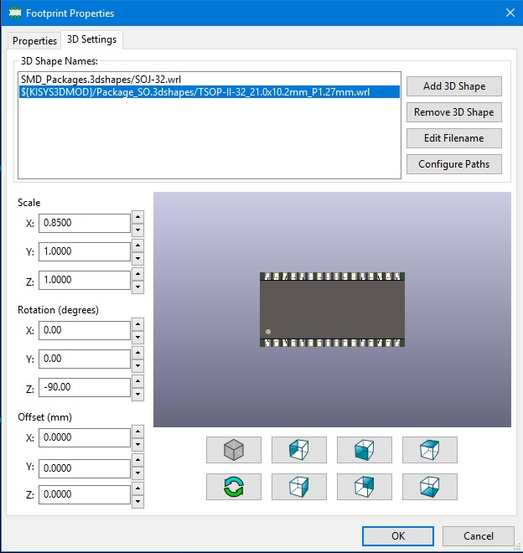
Task: Switch to the Properties tab
Action: 34,41
